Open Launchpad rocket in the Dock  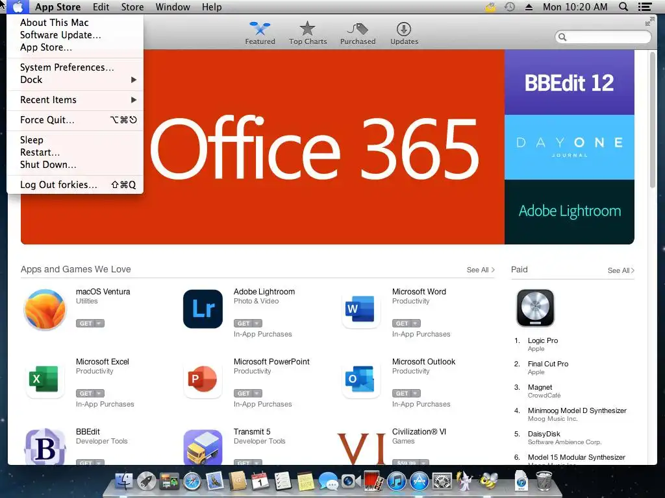[x=146, y=482]
